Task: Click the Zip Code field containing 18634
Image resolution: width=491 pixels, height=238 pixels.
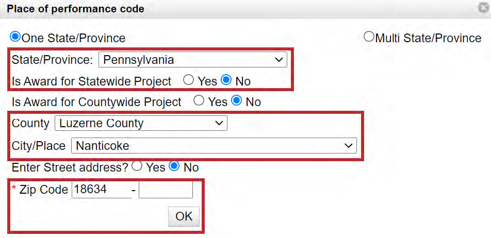Action: click(101, 190)
